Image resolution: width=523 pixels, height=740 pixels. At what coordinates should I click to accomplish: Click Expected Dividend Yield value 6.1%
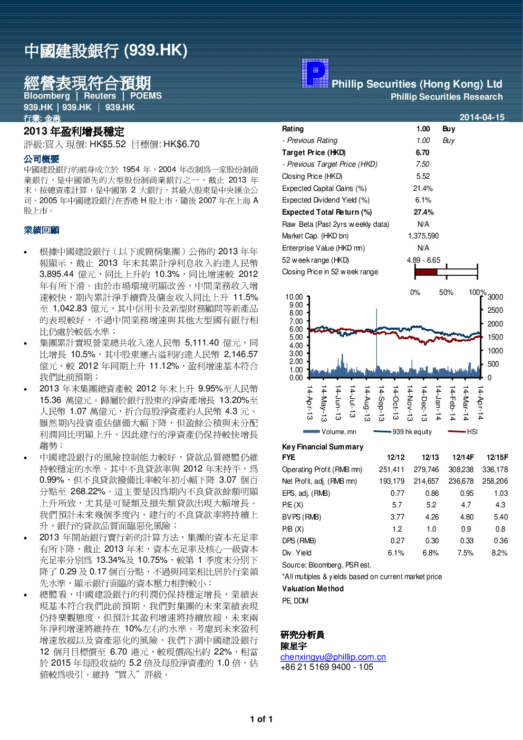(x=423, y=200)
